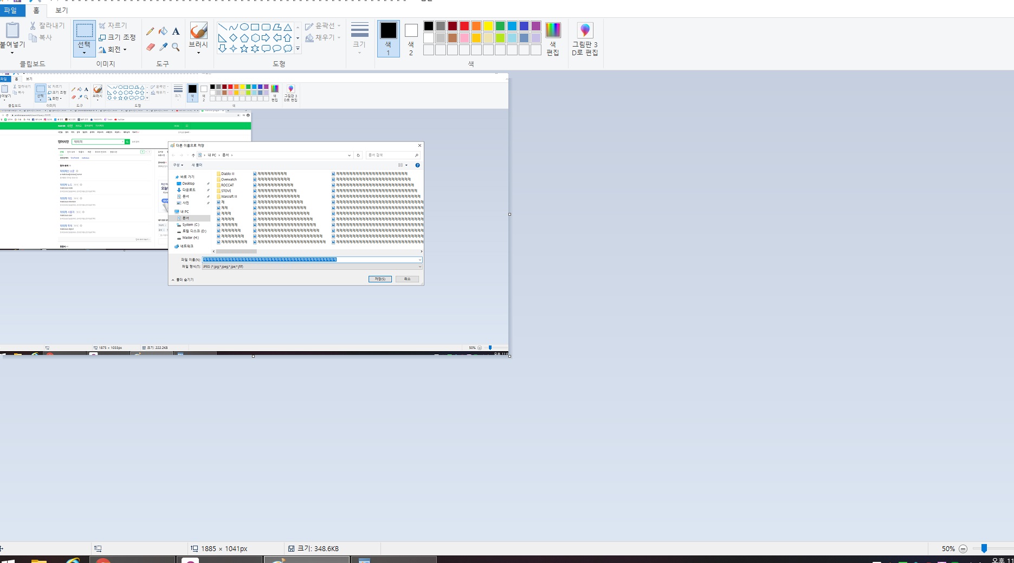
Task: Select the Text tool (A)
Action: pos(176,31)
